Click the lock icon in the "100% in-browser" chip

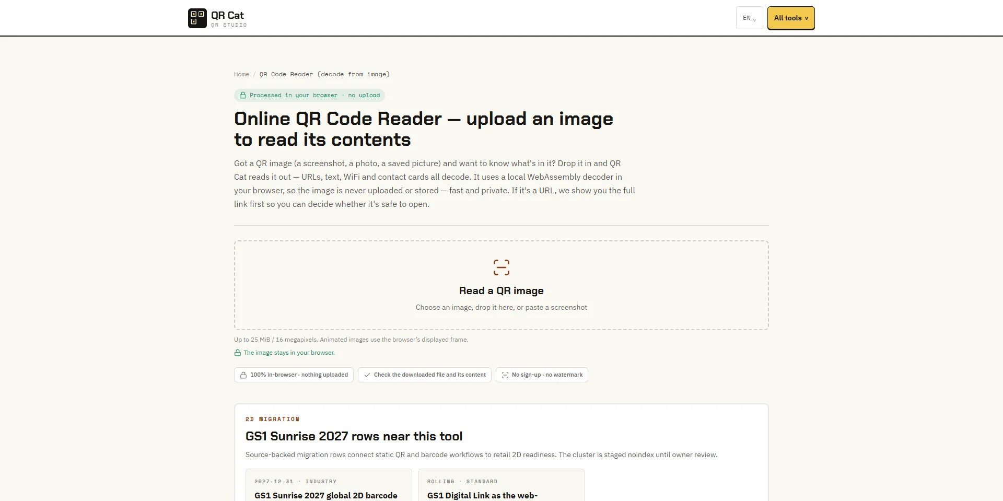pos(243,375)
